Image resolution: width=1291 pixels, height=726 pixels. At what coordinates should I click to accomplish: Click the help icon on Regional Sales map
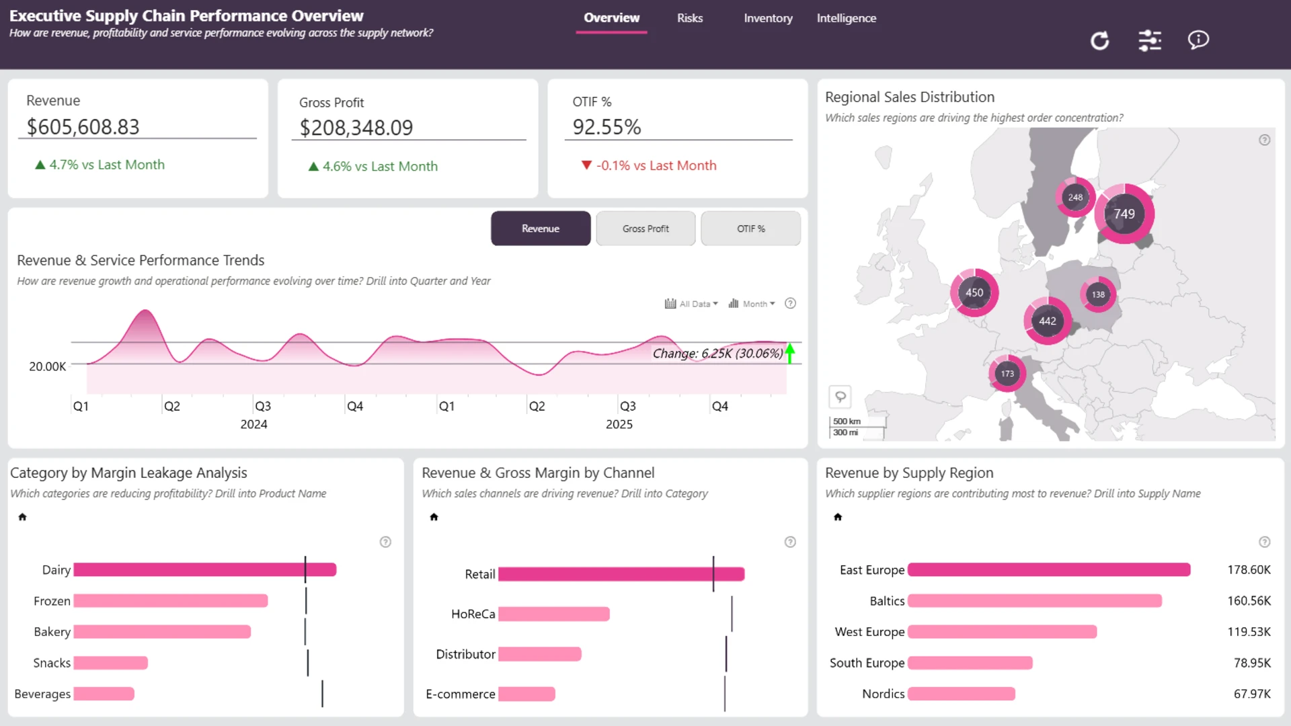(x=1265, y=140)
